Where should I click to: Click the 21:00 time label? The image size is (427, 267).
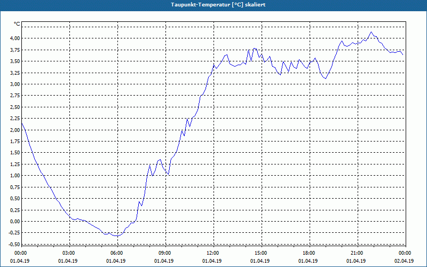pos(357,253)
